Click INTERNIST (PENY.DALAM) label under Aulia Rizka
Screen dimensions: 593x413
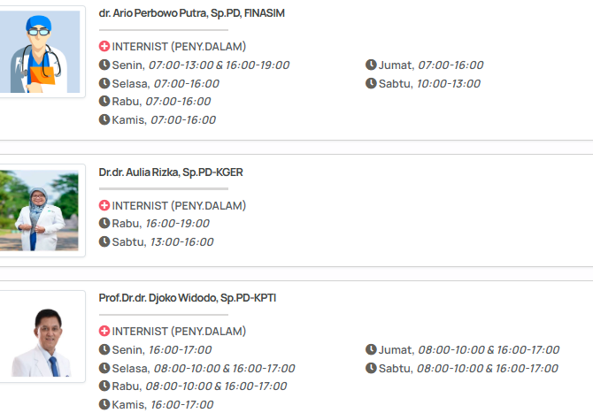tap(179, 206)
